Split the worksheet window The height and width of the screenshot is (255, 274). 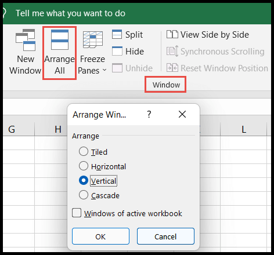(128, 35)
